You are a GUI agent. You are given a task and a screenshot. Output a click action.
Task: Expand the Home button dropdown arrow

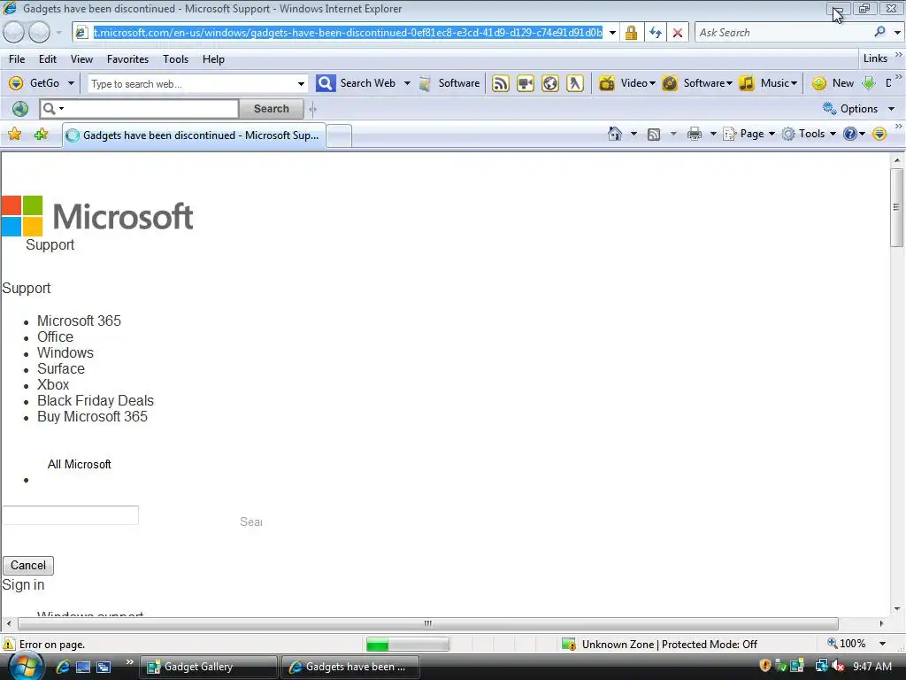[x=633, y=135]
